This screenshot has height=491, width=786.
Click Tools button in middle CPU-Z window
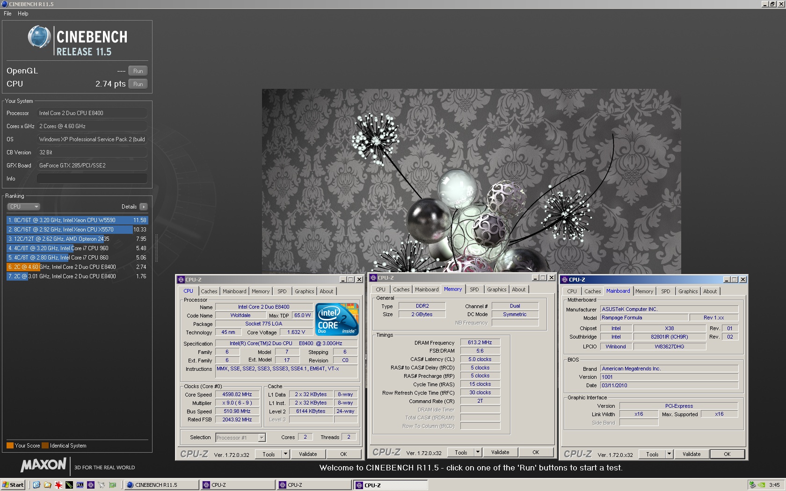point(461,452)
